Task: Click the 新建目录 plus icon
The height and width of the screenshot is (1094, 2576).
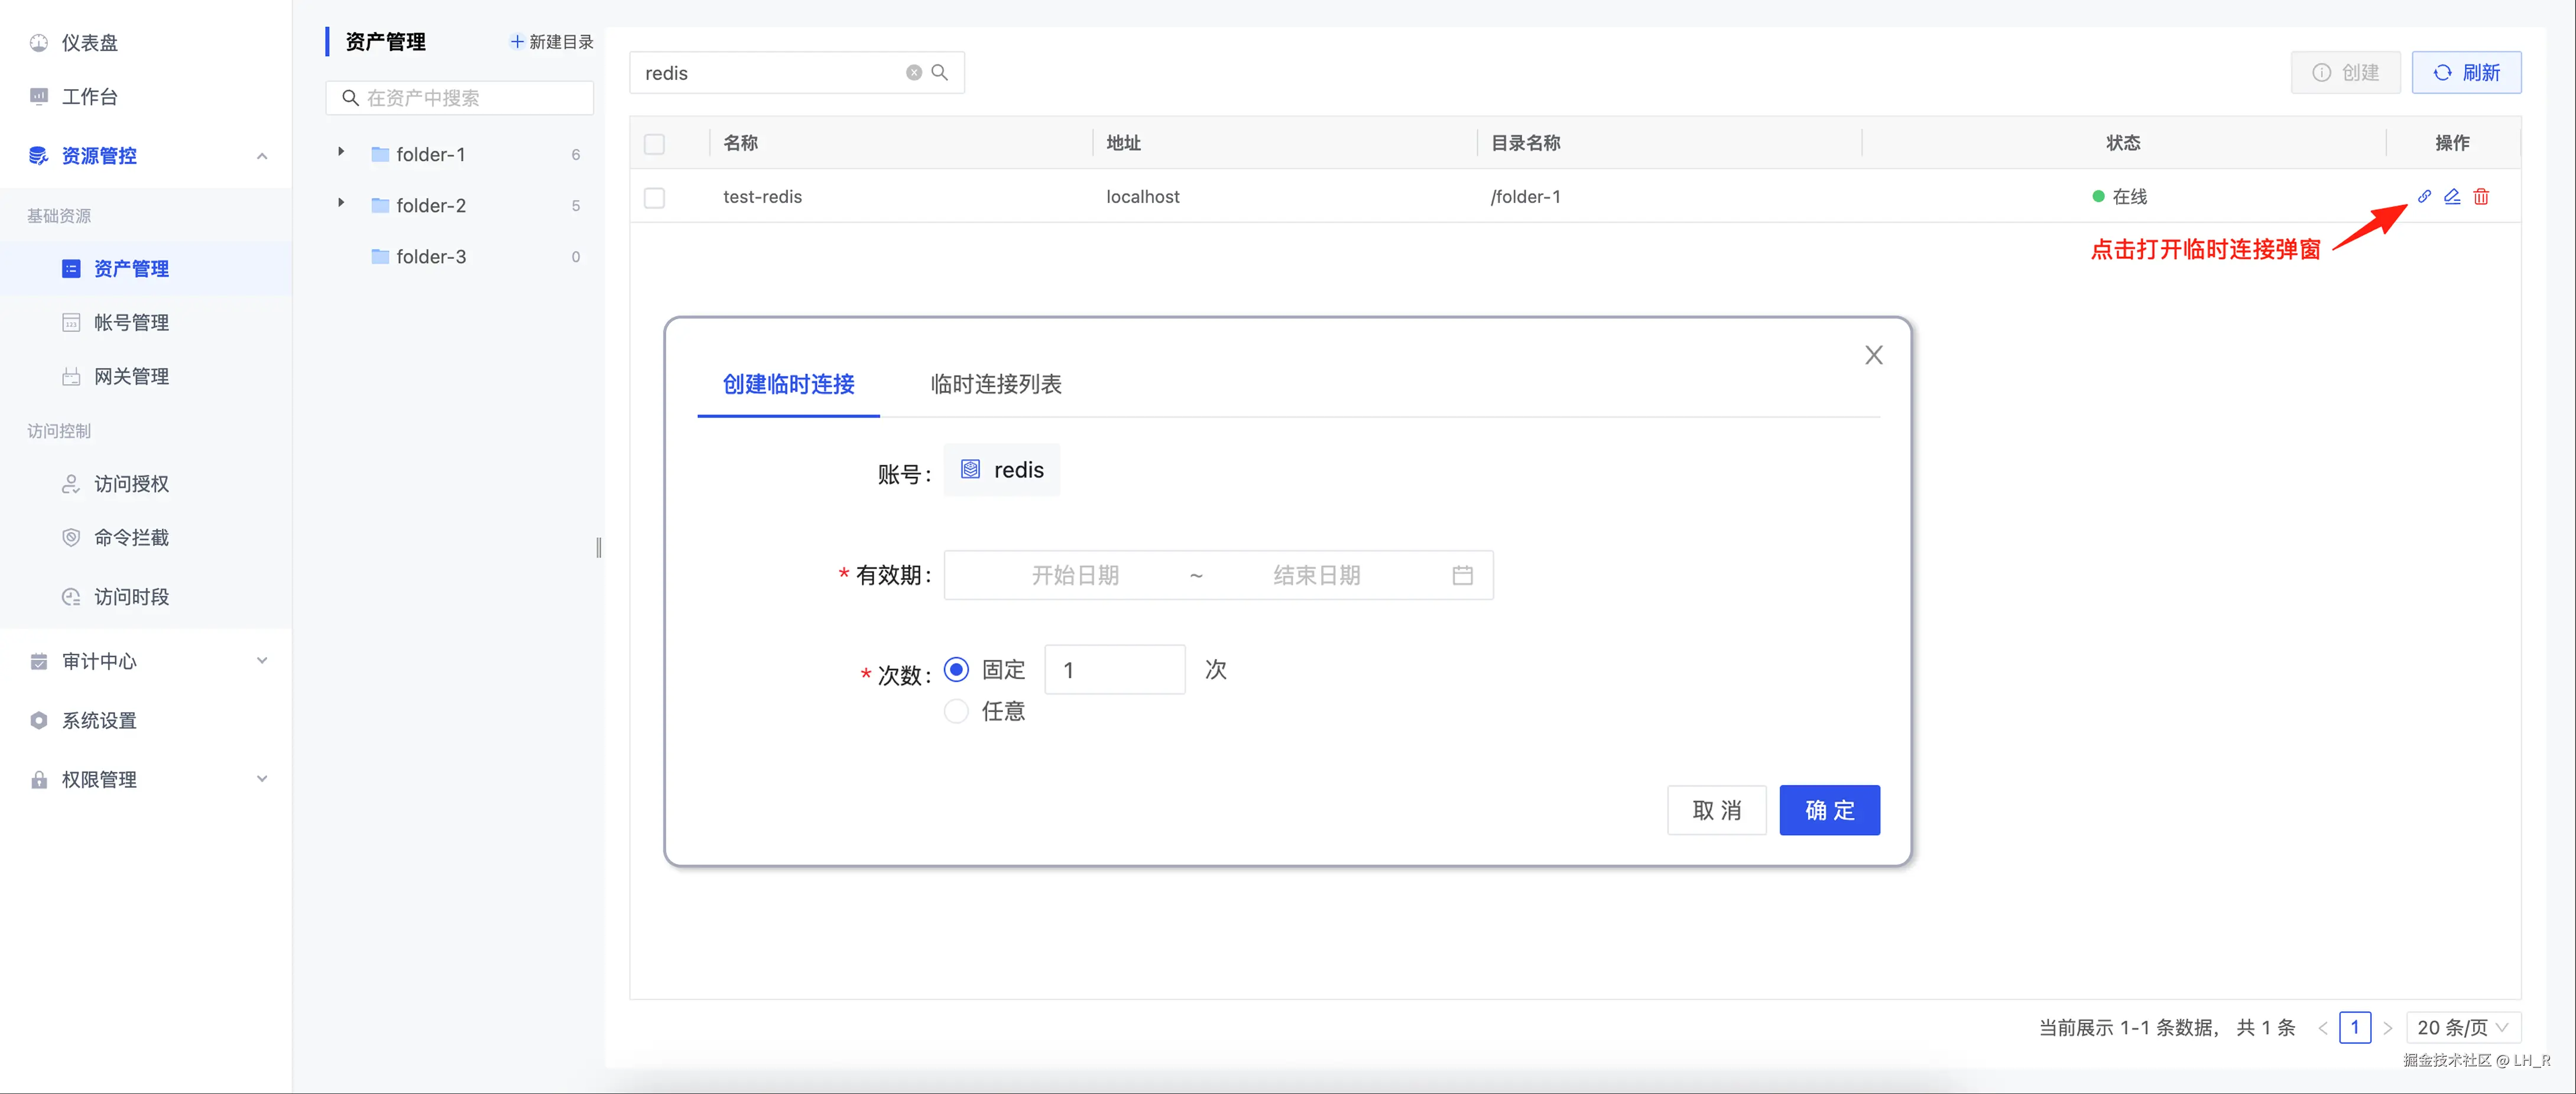Action: tap(517, 42)
